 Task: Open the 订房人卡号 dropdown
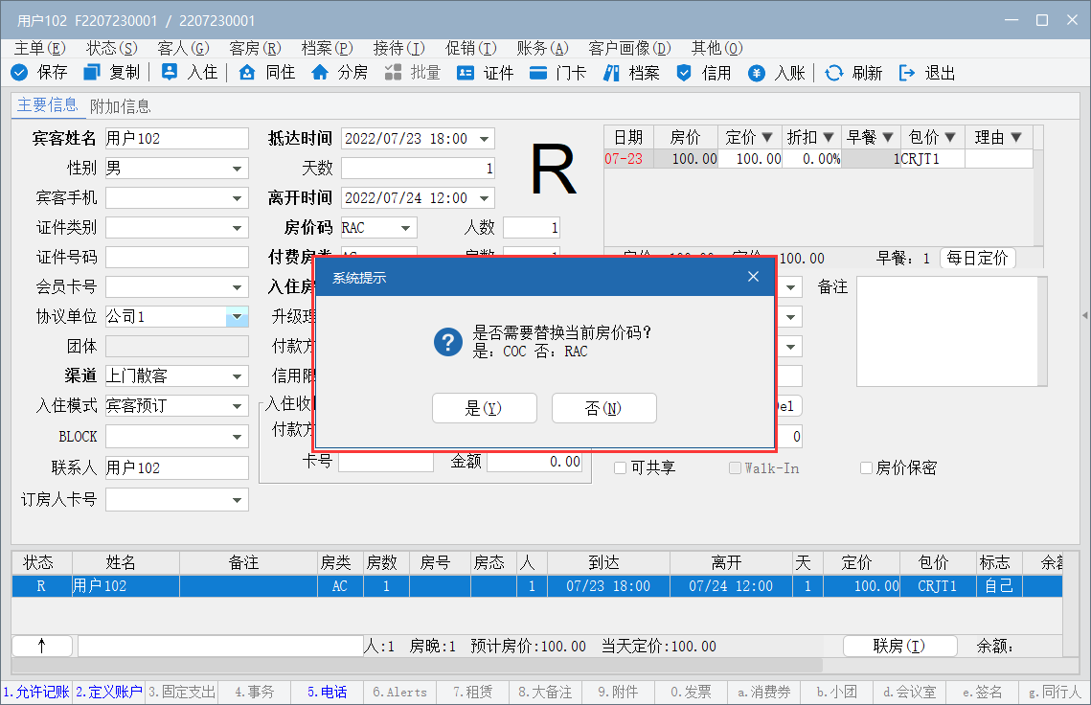point(238,500)
